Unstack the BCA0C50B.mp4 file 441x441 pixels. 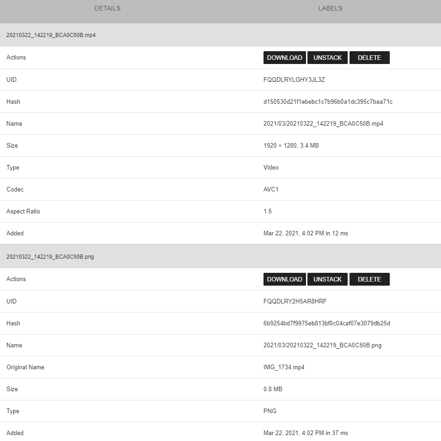pos(327,58)
